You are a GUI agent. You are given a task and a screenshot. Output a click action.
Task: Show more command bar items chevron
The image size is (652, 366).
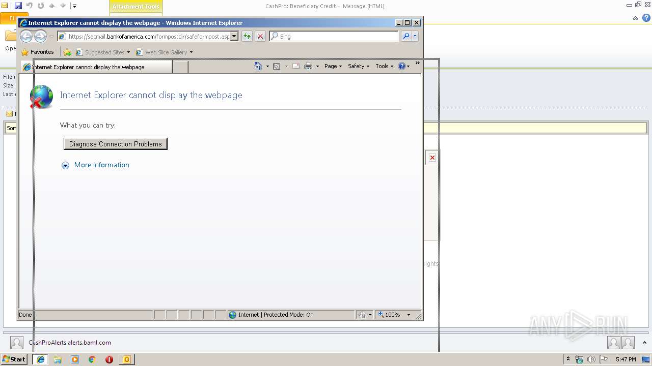(418, 63)
